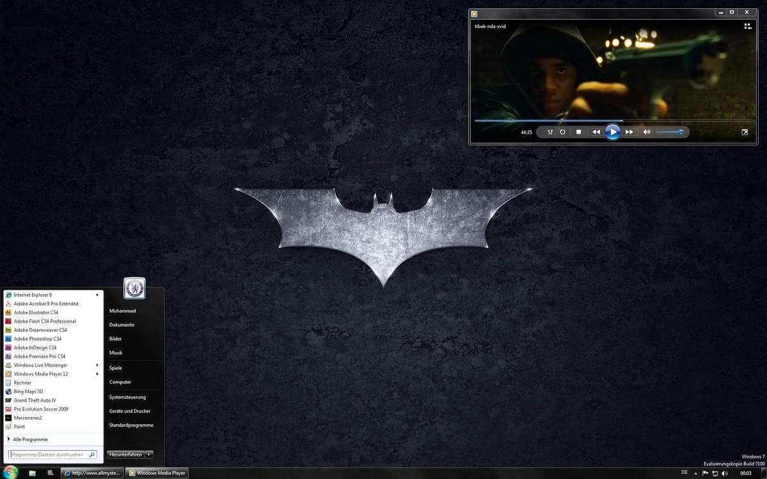Click the fast forward next button
This screenshot has width=767, height=479.
pyautogui.click(x=630, y=132)
